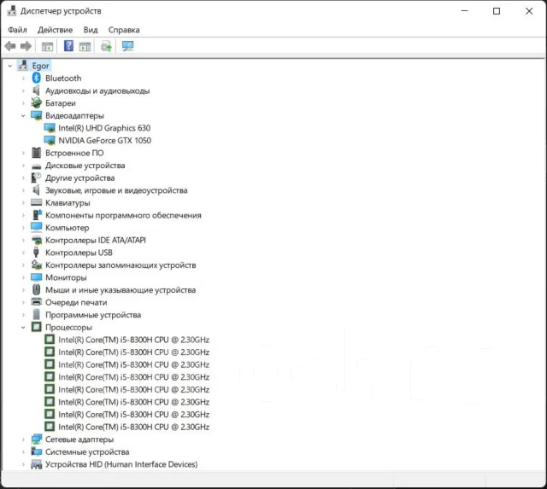The image size is (547, 489).
Task: Select the last i5-8300H CPU entry
Action: [133, 427]
